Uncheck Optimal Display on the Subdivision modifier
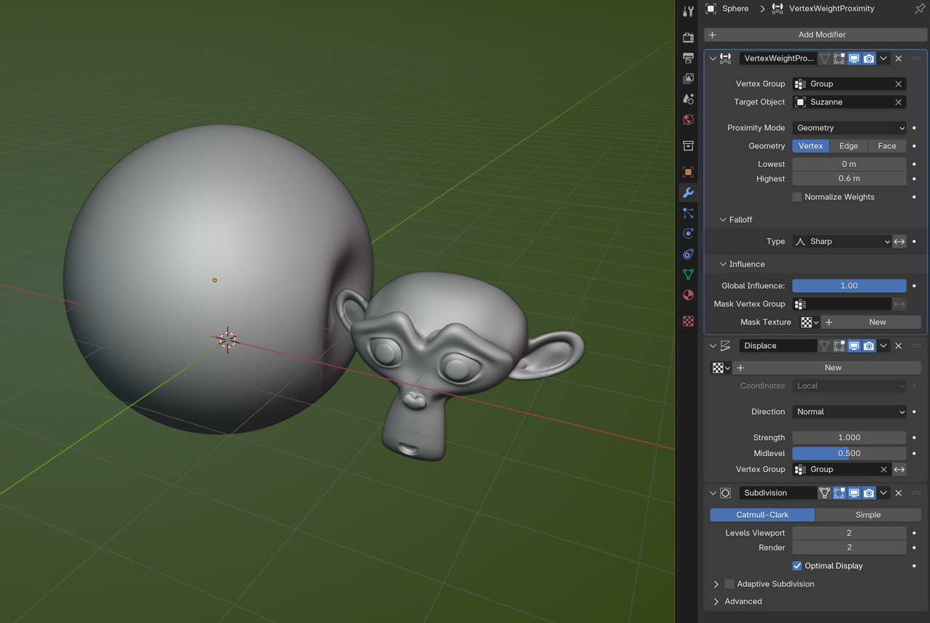930x623 pixels. click(x=797, y=566)
